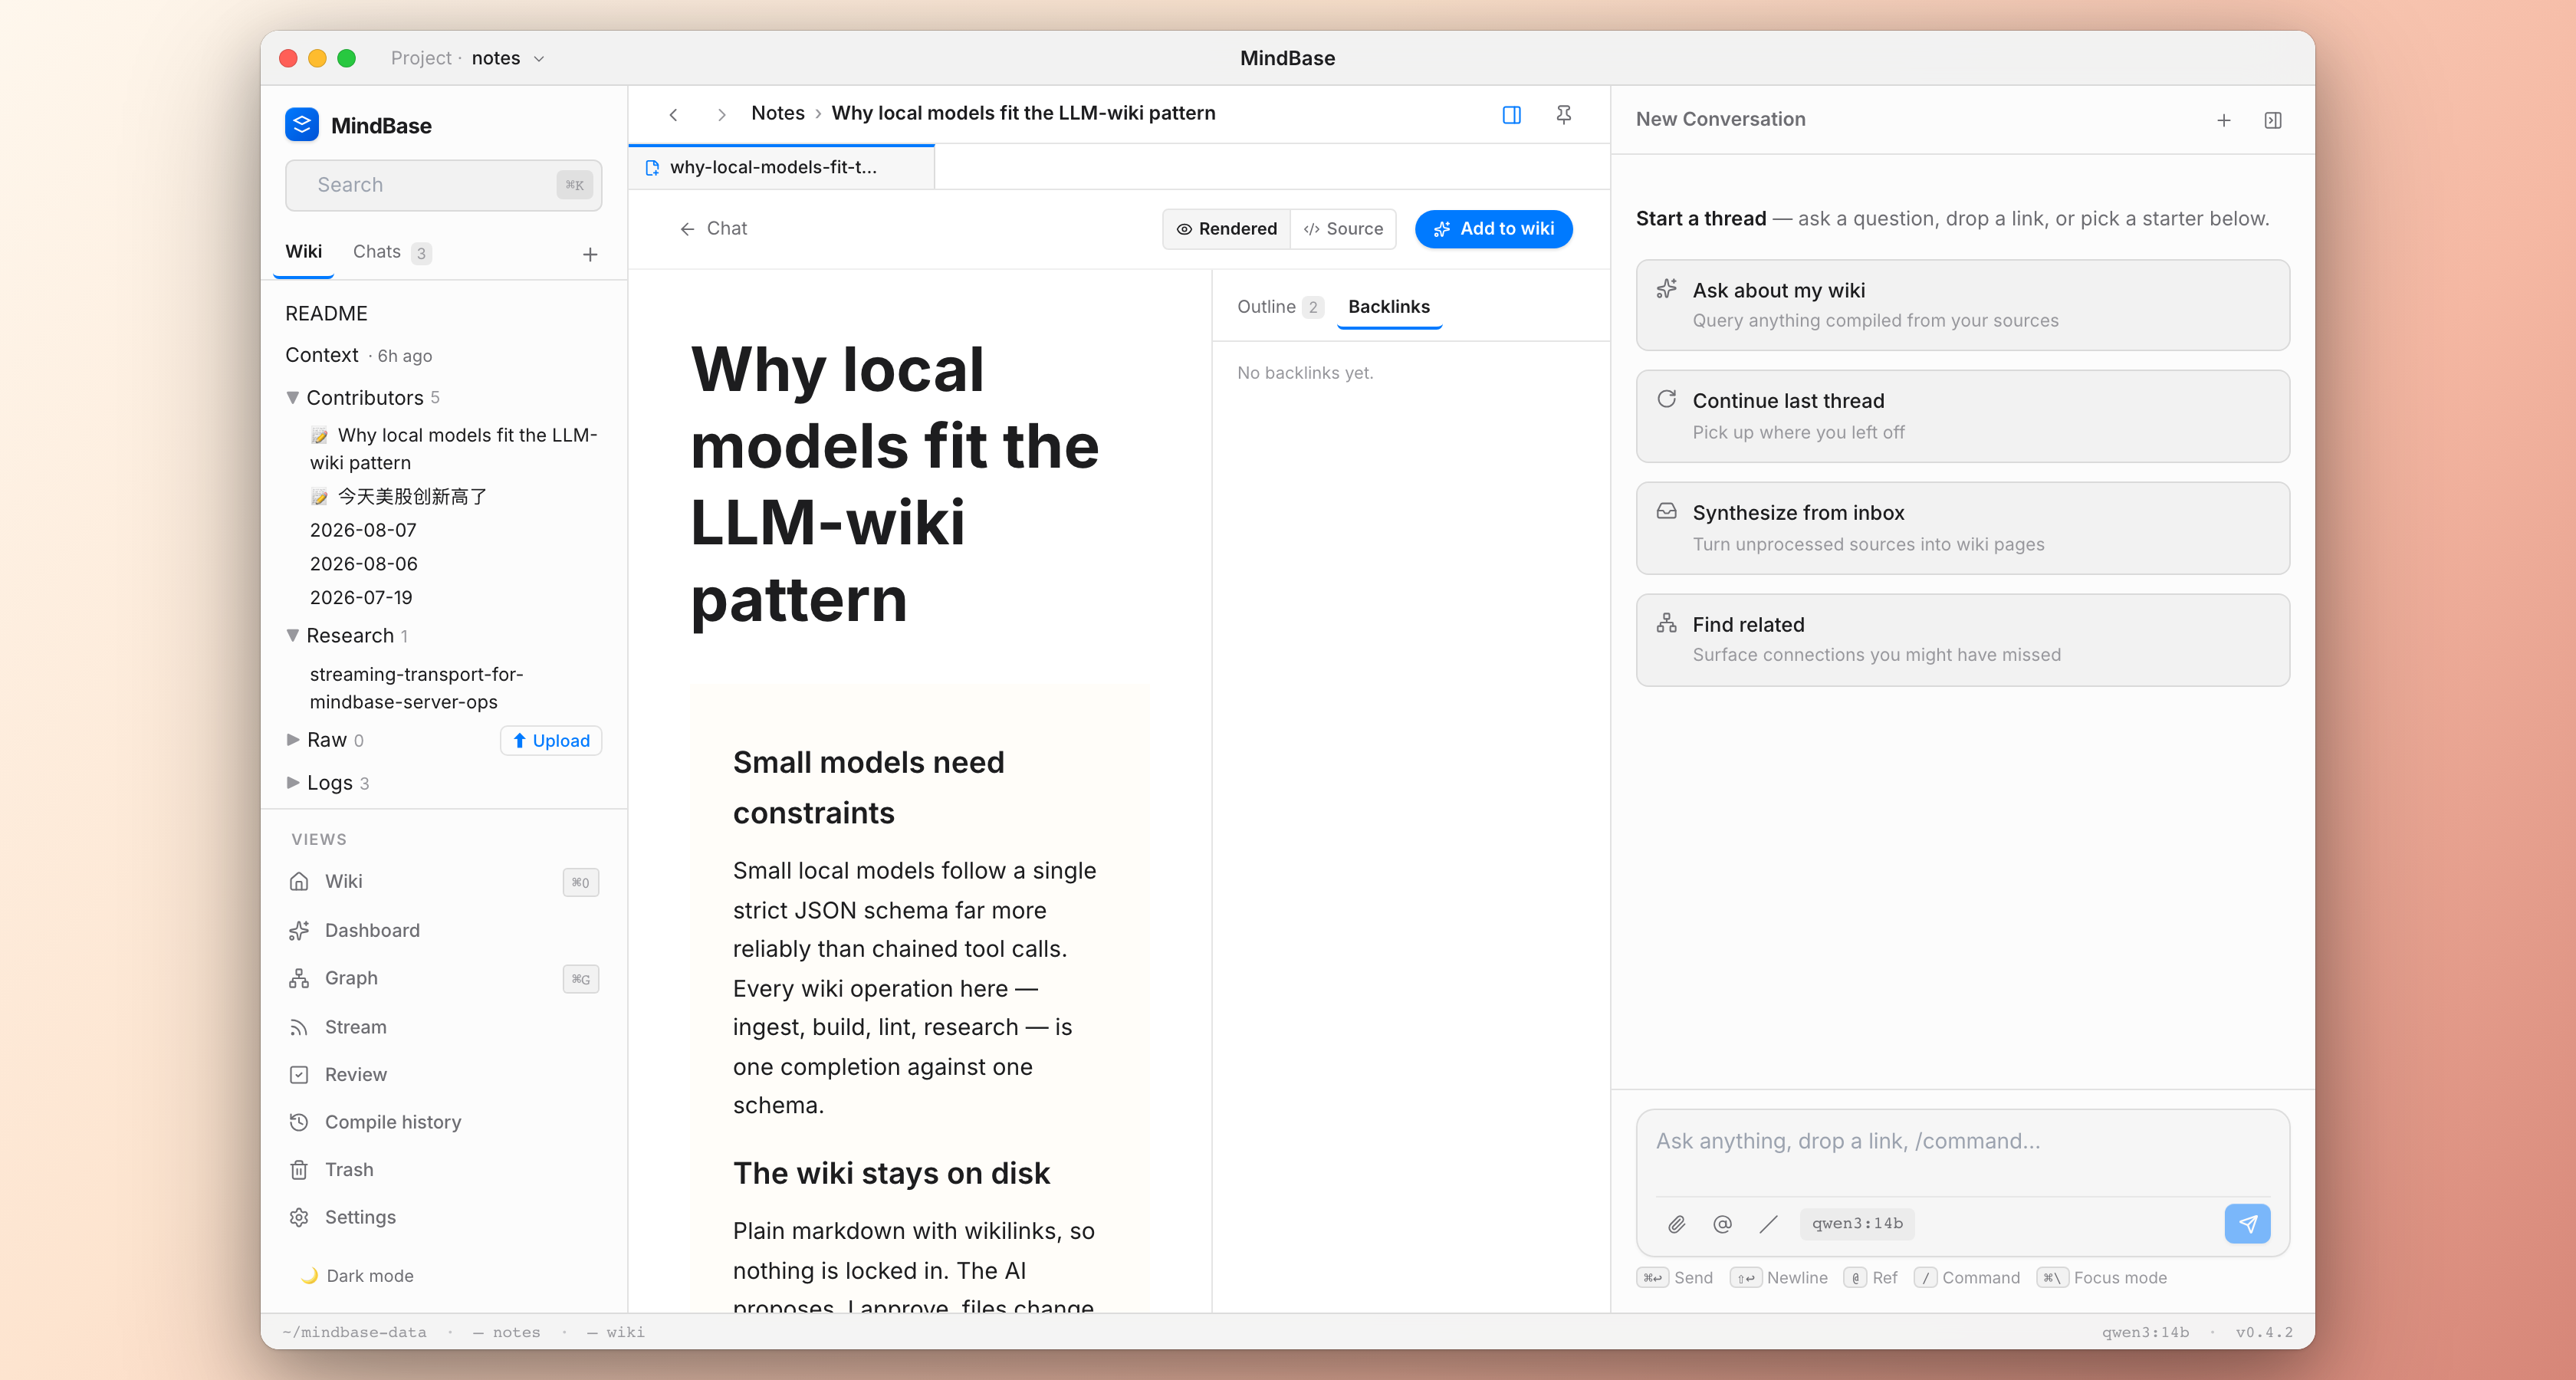2576x1380 pixels.
Task: Add a new wiki item with plus icon
Action: coord(590,254)
